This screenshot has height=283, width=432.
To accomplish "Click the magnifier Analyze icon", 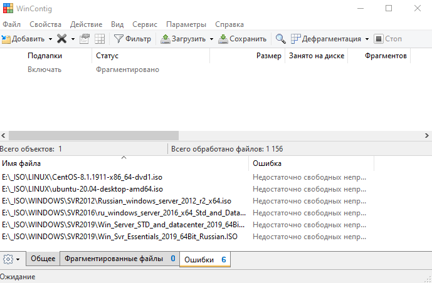I will [x=281, y=39].
